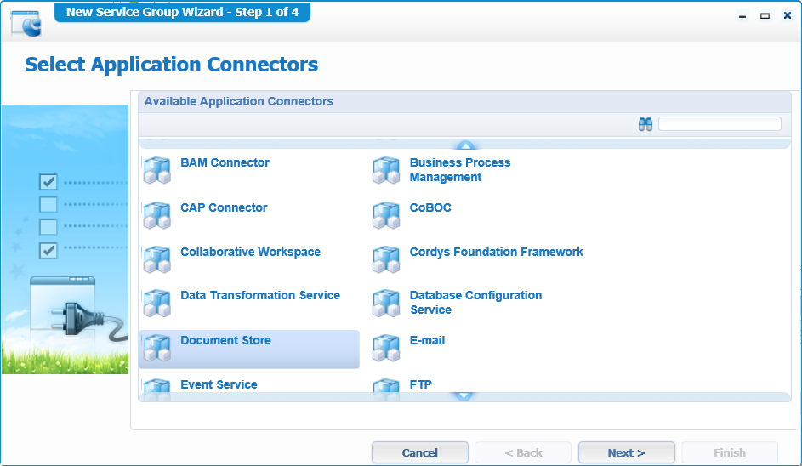Maximize the wizard window
Viewport: 802px width, 466px height.
(x=765, y=16)
